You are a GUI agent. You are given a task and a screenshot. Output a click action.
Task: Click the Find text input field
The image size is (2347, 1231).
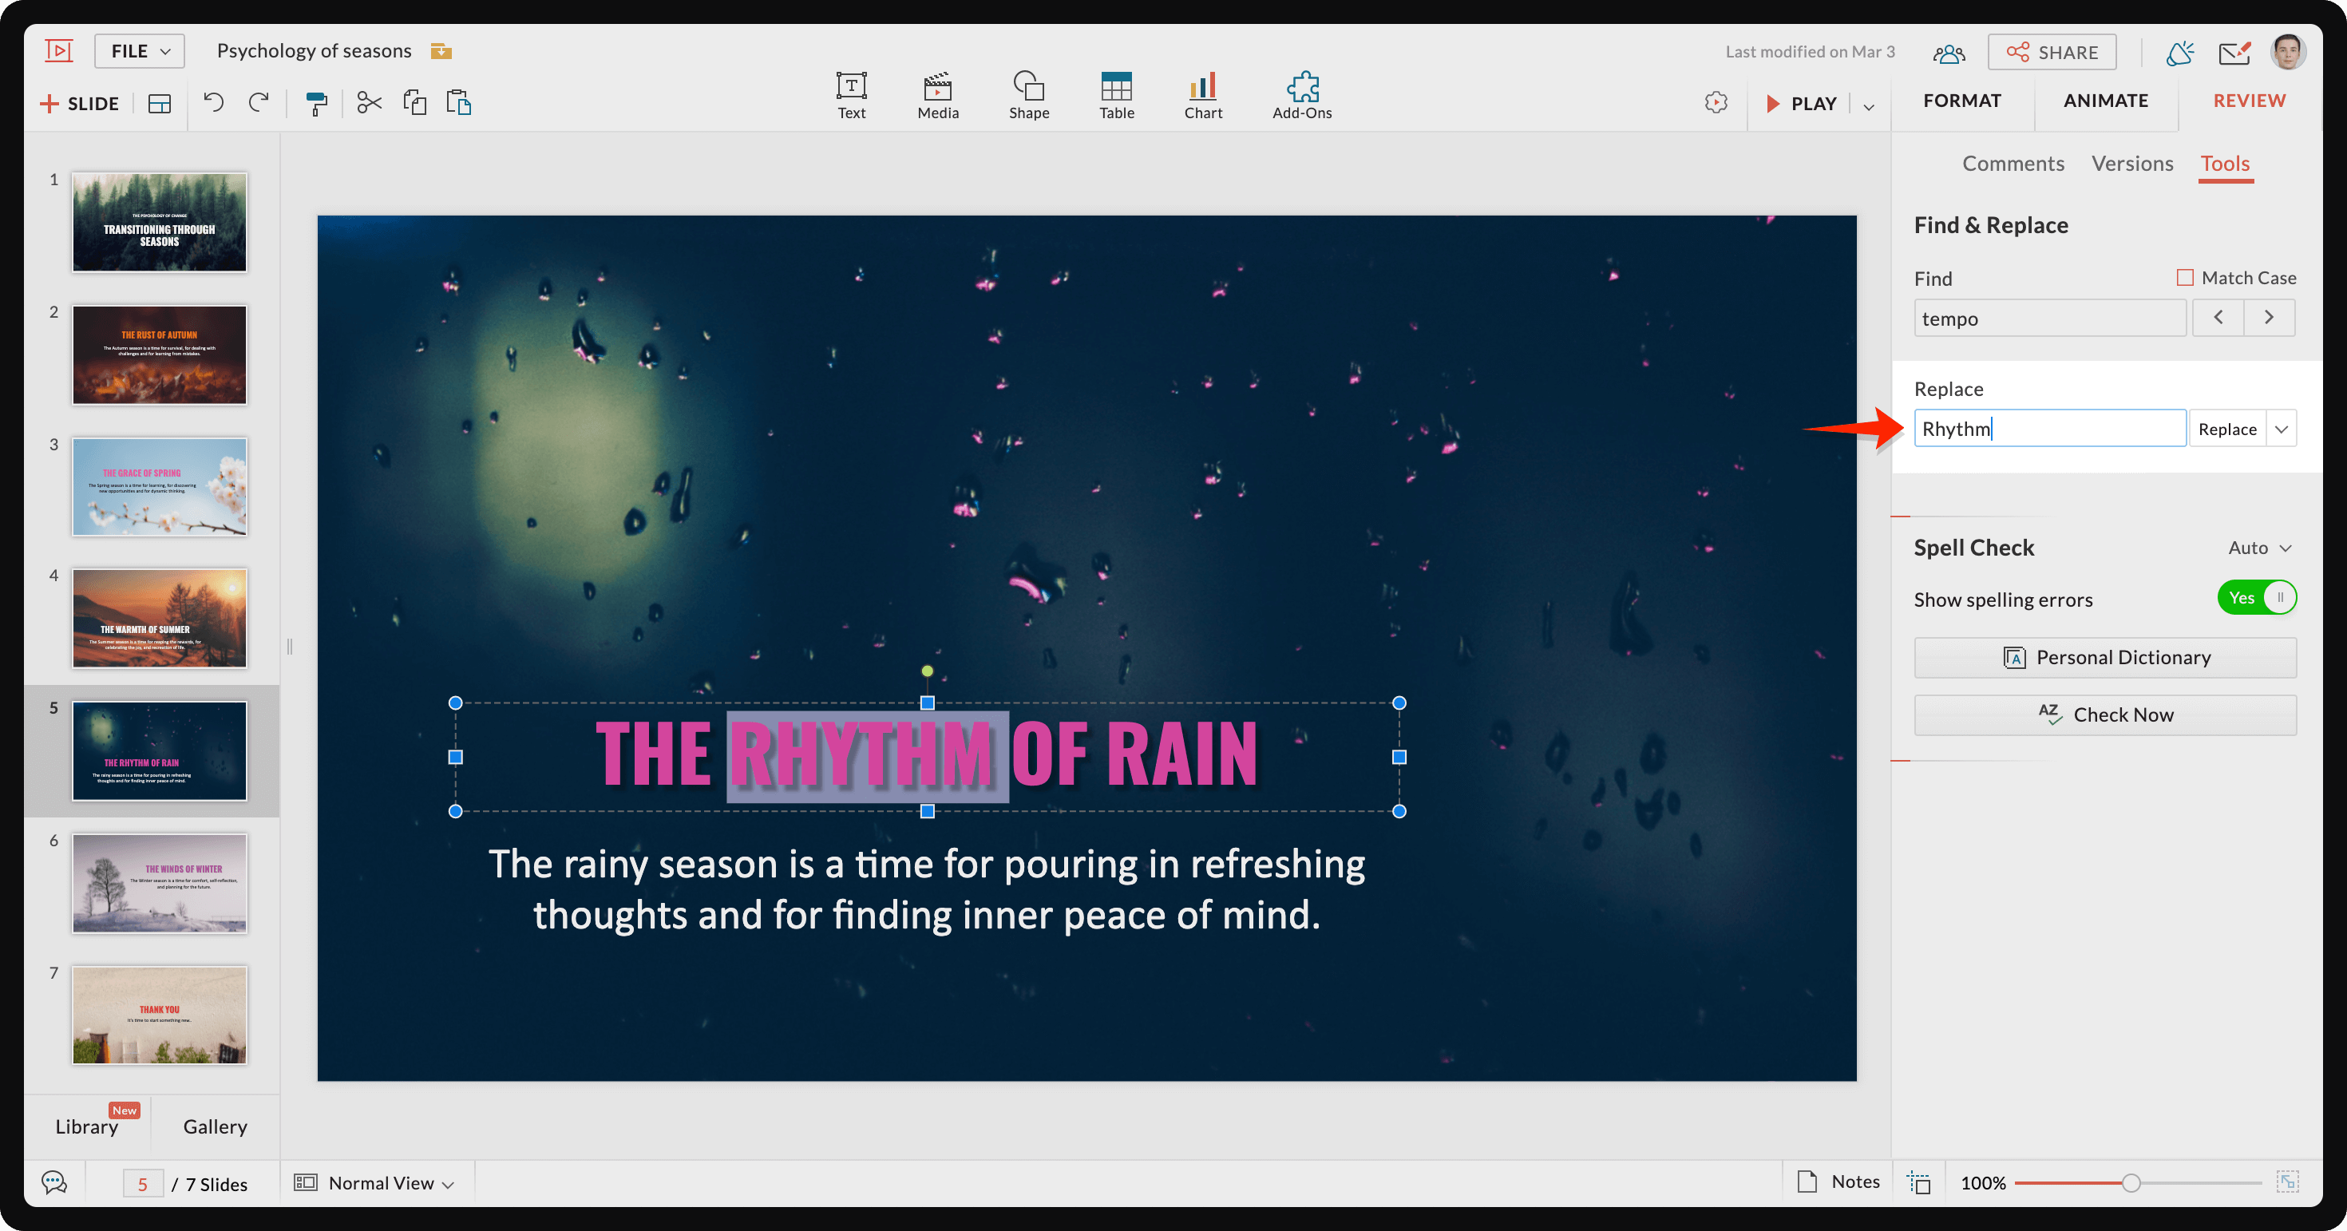point(2049,319)
